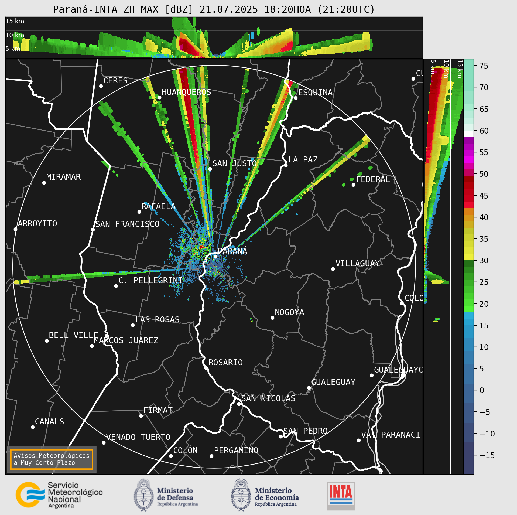Viewport: 517px width, 515px height.
Task: Click the BELL VILLE city label
Action: click(73, 335)
